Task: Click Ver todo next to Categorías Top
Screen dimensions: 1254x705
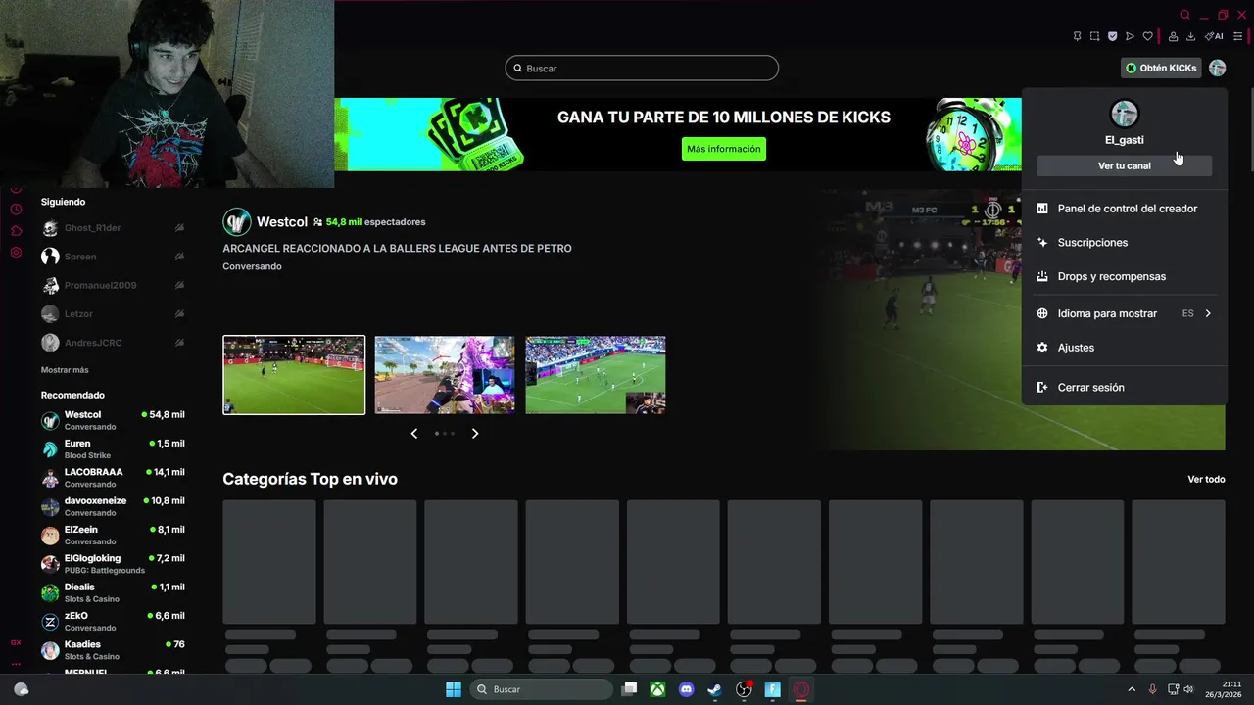Action: click(1206, 479)
